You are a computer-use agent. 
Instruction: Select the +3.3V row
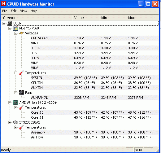[95, 48]
